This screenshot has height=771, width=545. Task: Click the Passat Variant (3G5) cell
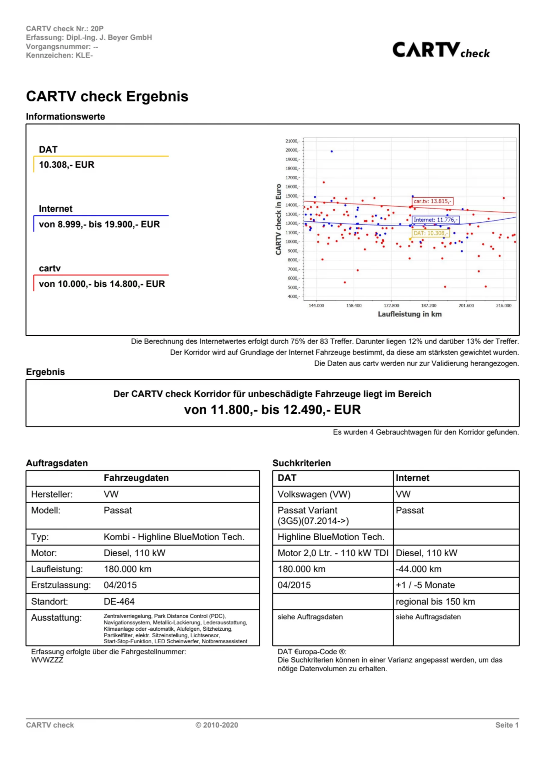click(313, 515)
